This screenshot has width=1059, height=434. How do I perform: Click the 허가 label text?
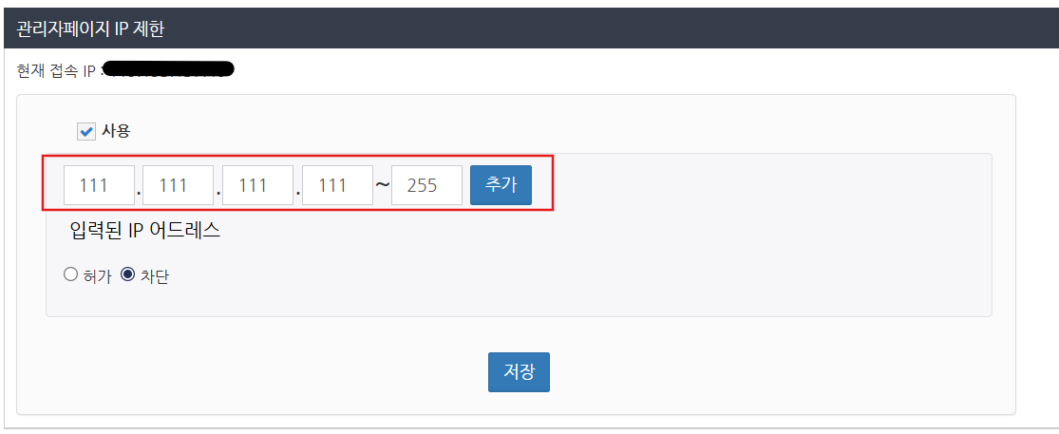point(97,276)
